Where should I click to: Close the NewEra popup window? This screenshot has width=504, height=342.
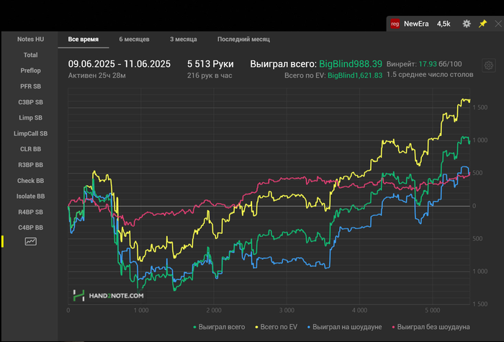(x=498, y=24)
